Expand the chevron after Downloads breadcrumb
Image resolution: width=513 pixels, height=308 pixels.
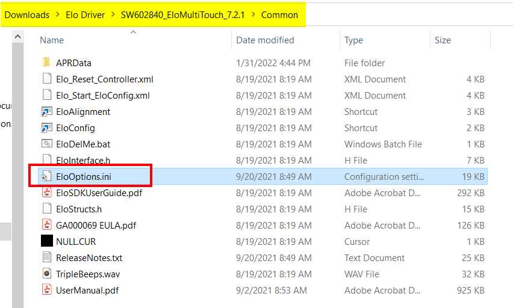point(58,14)
